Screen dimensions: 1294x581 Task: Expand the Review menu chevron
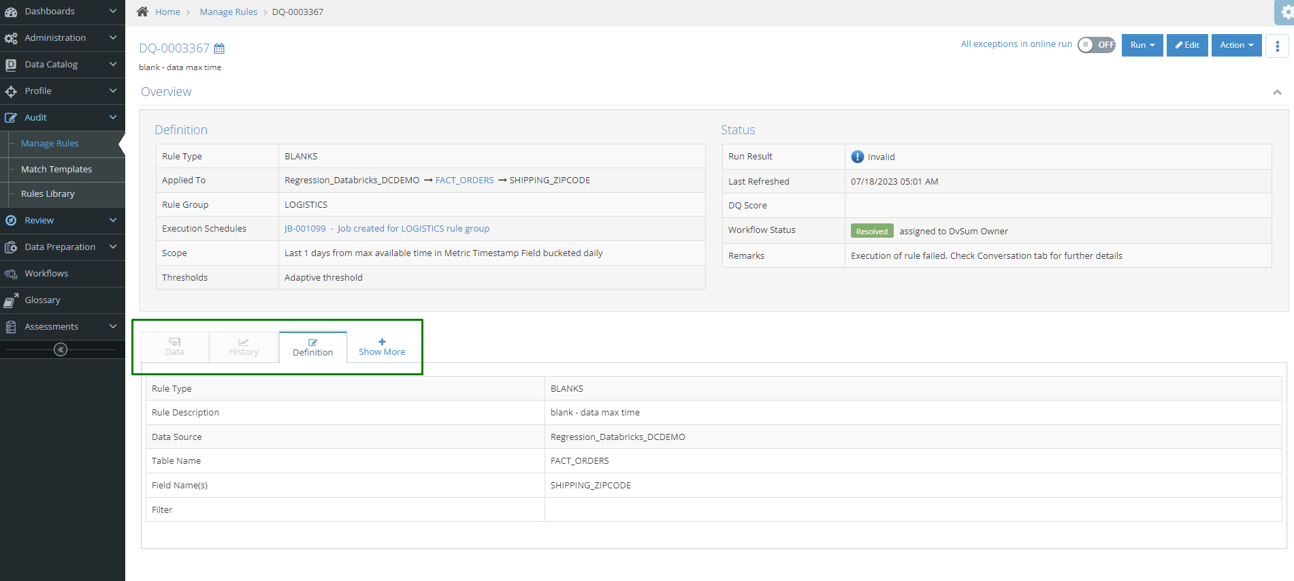coord(113,220)
